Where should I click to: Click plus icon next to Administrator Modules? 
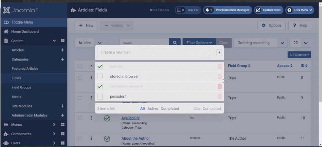63,115
